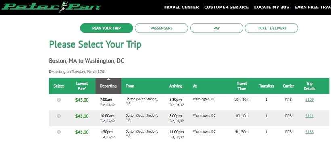The width and height of the screenshot is (331, 146).
Task: Open the Travel Center menu
Action: [181, 7]
